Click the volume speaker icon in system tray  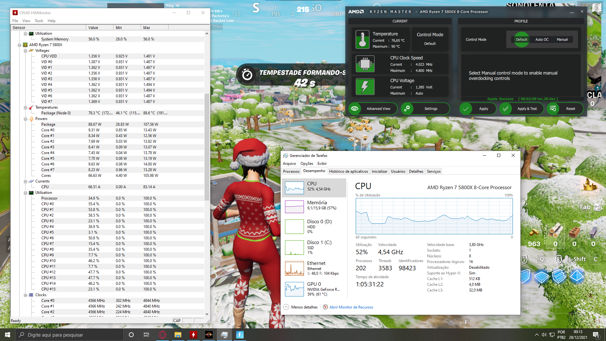[544, 335]
